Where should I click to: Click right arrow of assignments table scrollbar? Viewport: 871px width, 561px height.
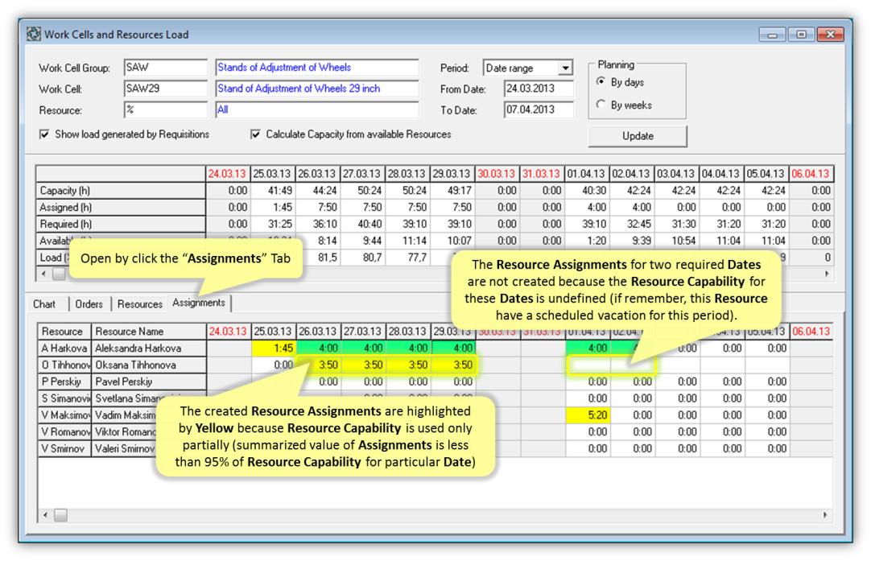[x=825, y=515]
